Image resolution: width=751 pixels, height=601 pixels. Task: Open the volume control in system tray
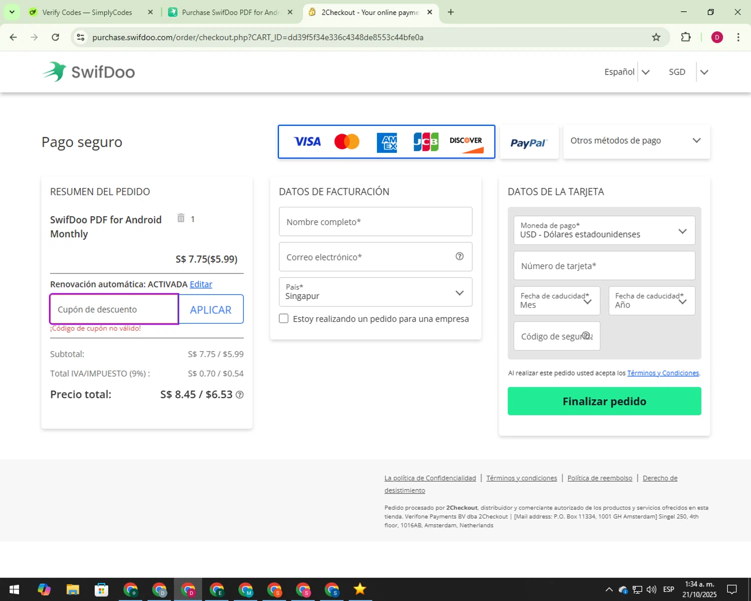[651, 589]
